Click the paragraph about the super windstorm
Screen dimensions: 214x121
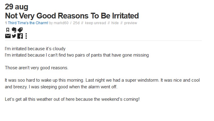point(102,83)
